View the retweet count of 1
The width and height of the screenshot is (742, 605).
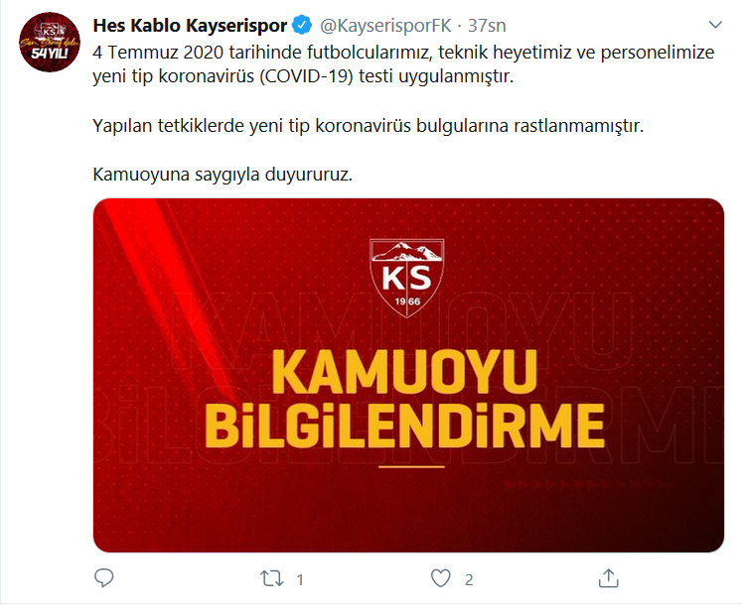[300, 580]
